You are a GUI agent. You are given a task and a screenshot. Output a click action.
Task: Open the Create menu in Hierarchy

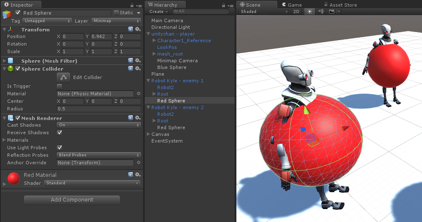coord(158,12)
